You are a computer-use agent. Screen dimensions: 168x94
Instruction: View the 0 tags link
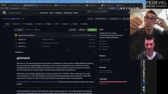[x=38, y=30]
